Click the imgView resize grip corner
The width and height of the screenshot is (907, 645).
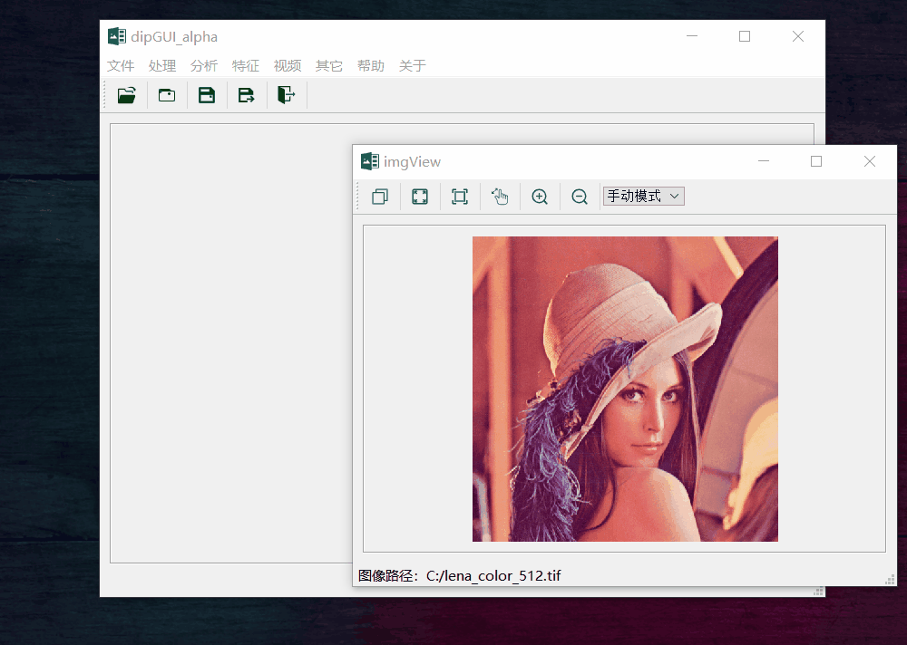(891, 580)
